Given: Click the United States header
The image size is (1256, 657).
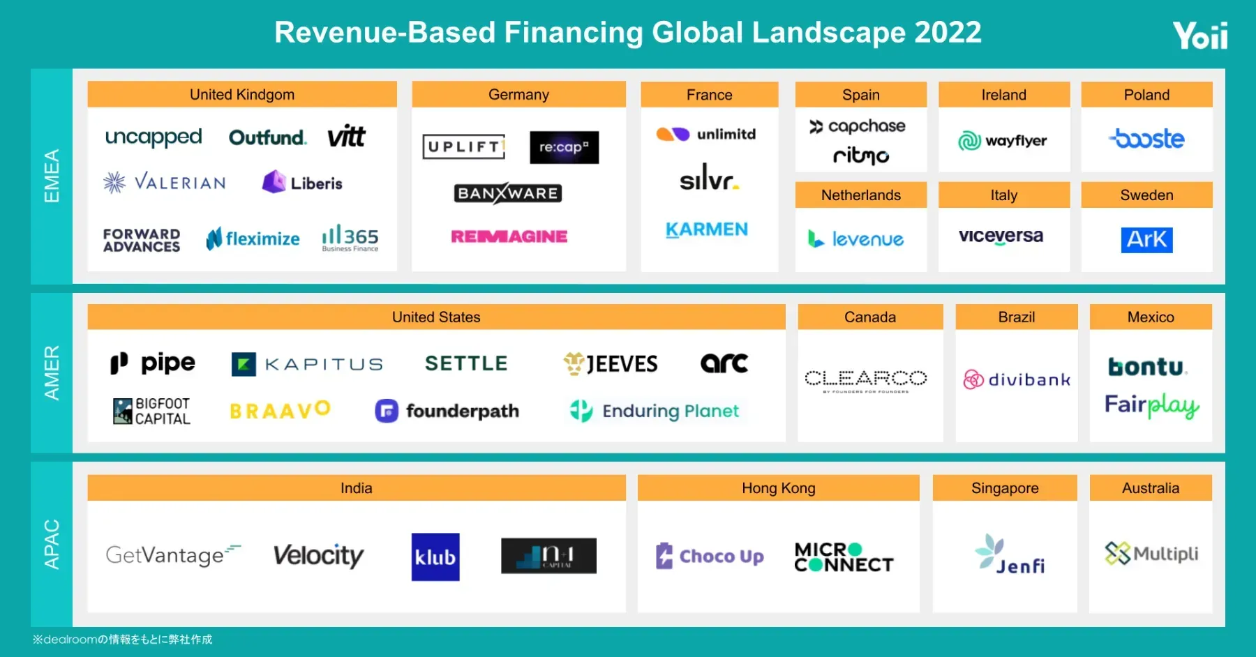Looking at the screenshot, I should (436, 317).
